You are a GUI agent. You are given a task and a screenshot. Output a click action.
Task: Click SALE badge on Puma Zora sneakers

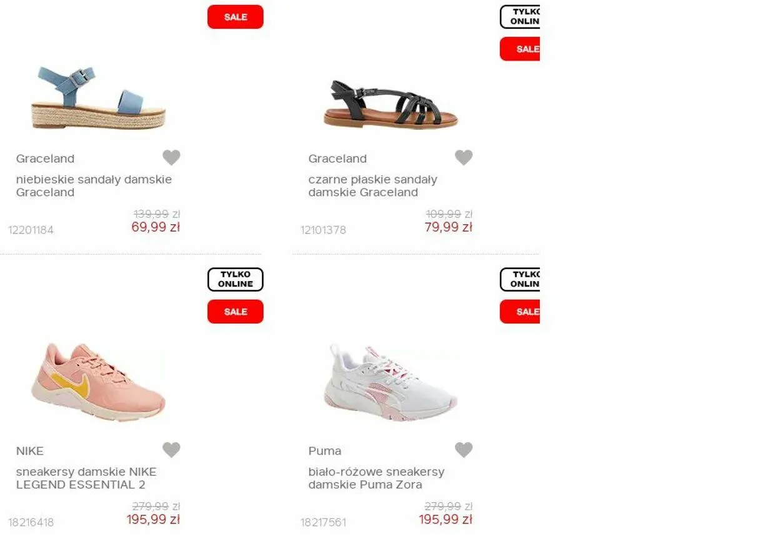point(520,312)
